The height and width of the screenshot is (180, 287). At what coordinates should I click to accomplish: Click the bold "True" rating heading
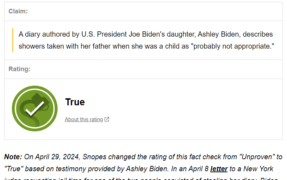tap(75, 102)
